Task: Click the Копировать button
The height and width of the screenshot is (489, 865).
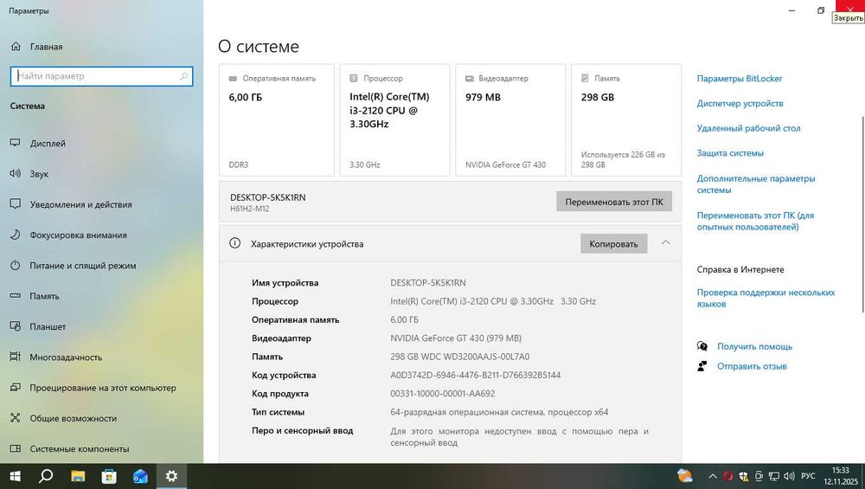Action: [613, 244]
